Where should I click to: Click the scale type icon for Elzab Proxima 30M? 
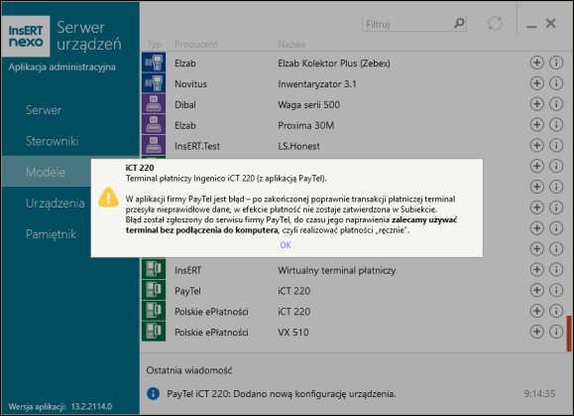click(x=154, y=125)
